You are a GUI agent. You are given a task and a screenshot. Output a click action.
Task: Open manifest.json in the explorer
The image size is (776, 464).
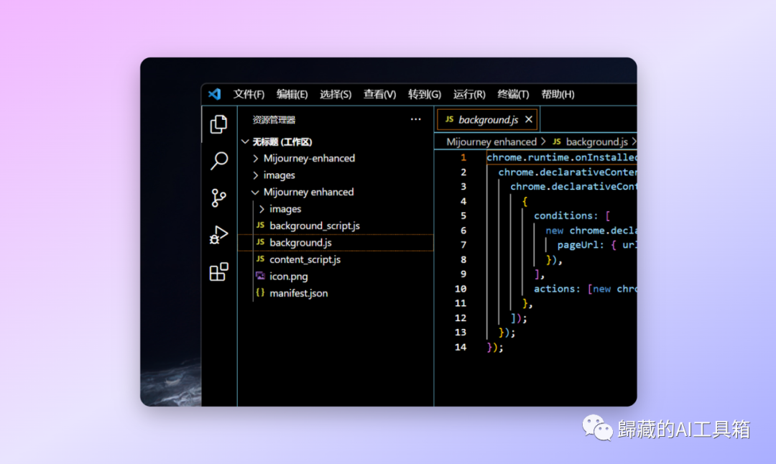click(336, 293)
